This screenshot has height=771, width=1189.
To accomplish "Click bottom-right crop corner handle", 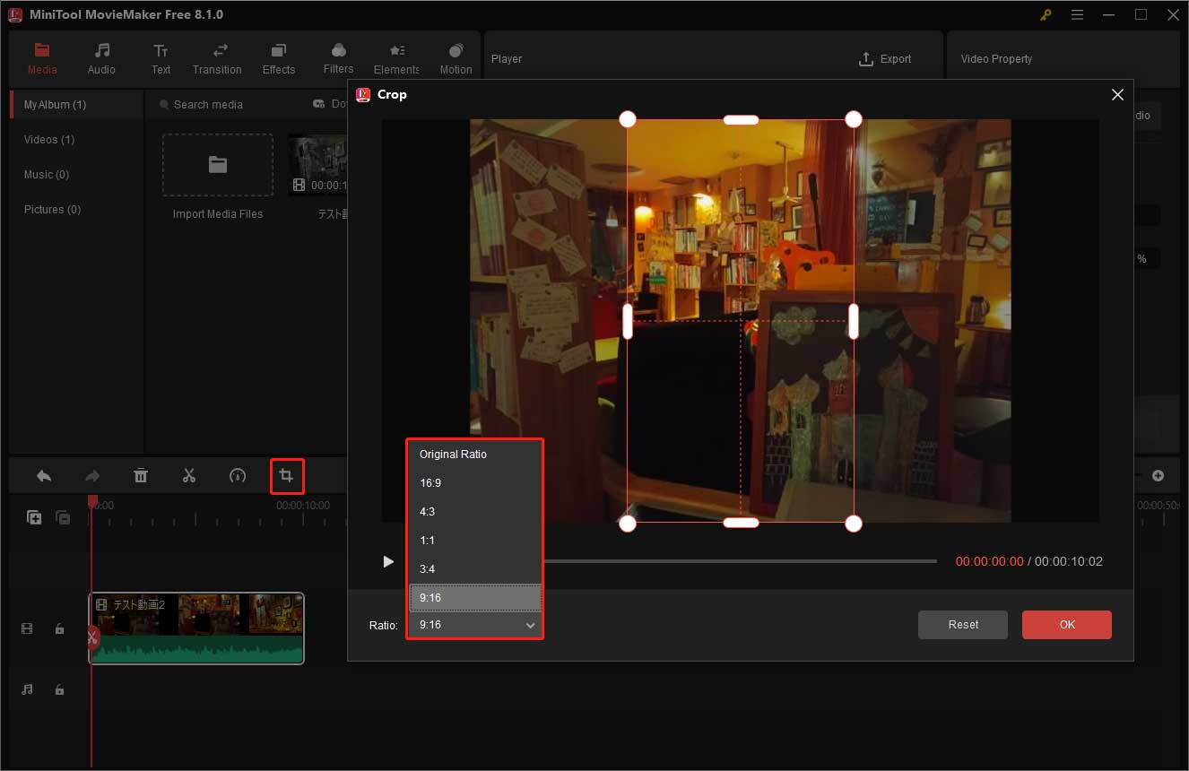I will (854, 523).
